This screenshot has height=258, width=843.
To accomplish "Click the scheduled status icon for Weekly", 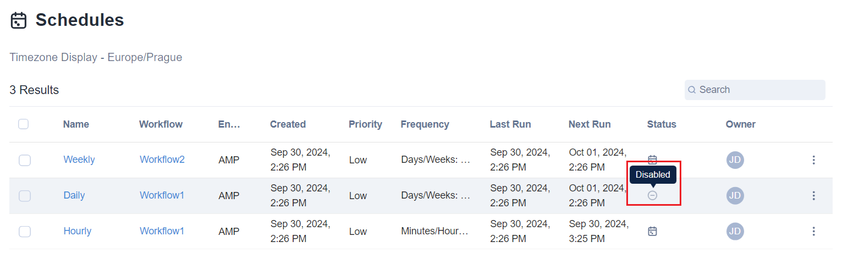I will click(x=652, y=160).
